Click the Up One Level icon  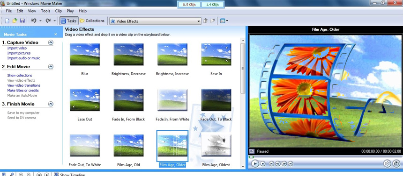pyautogui.click(x=205, y=21)
